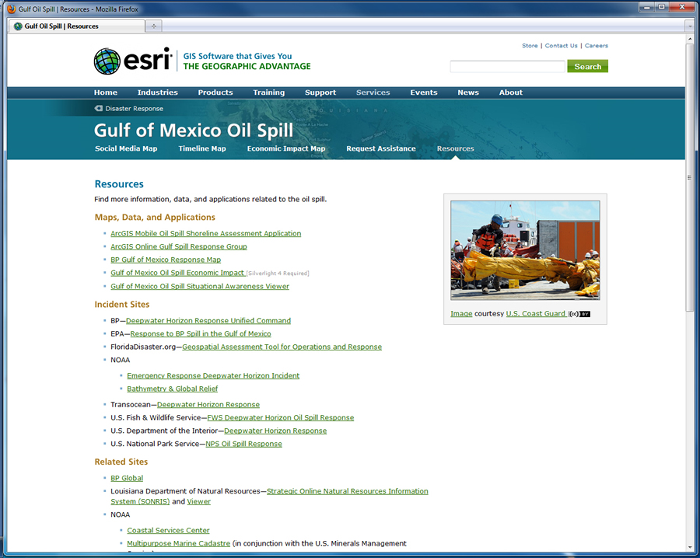Open the Timeline Map tab
700x558 pixels.
click(x=202, y=148)
